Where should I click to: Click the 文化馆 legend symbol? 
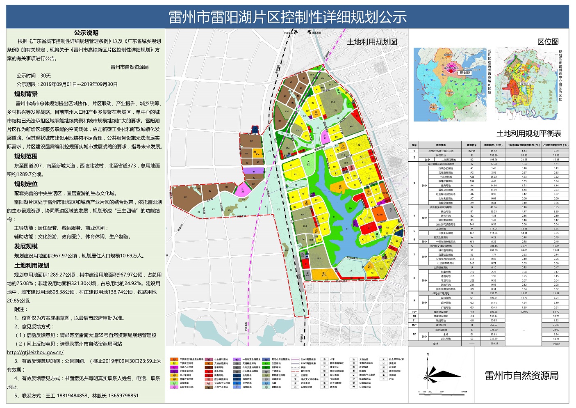[x=295, y=375]
